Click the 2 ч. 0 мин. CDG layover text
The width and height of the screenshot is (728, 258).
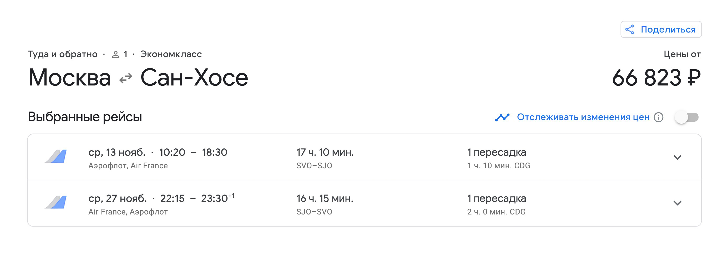[x=496, y=212]
